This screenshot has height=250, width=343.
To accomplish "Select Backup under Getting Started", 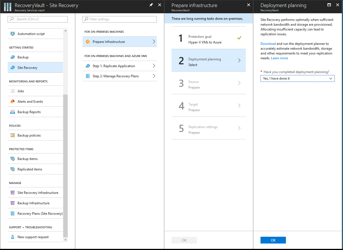I will (35, 57).
